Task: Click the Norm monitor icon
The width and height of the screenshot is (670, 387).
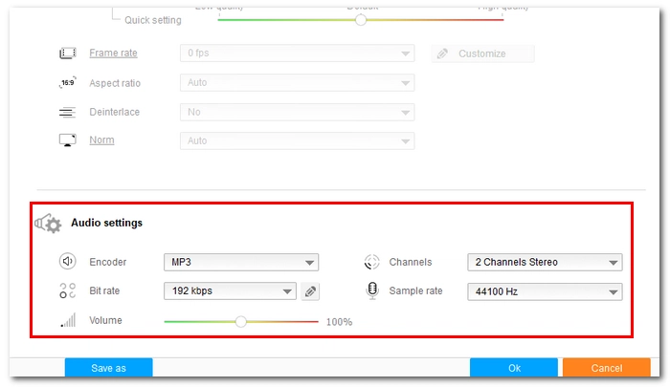Action: pyautogui.click(x=68, y=140)
